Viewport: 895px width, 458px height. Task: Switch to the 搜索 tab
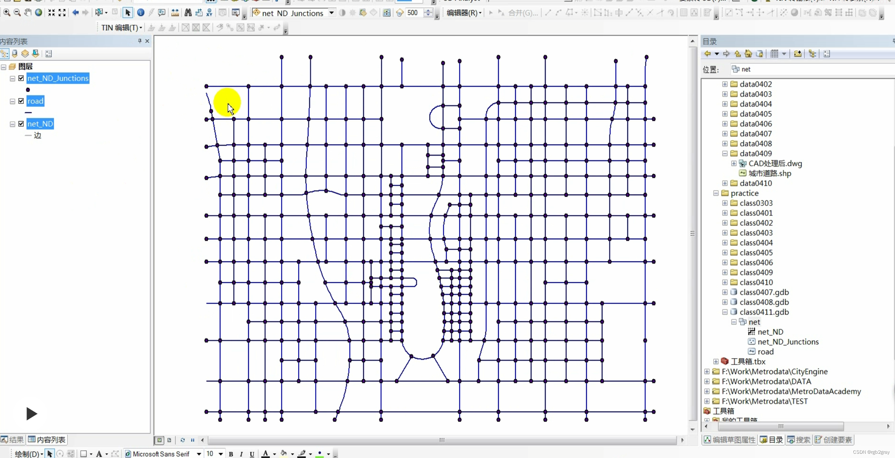point(799,440)
